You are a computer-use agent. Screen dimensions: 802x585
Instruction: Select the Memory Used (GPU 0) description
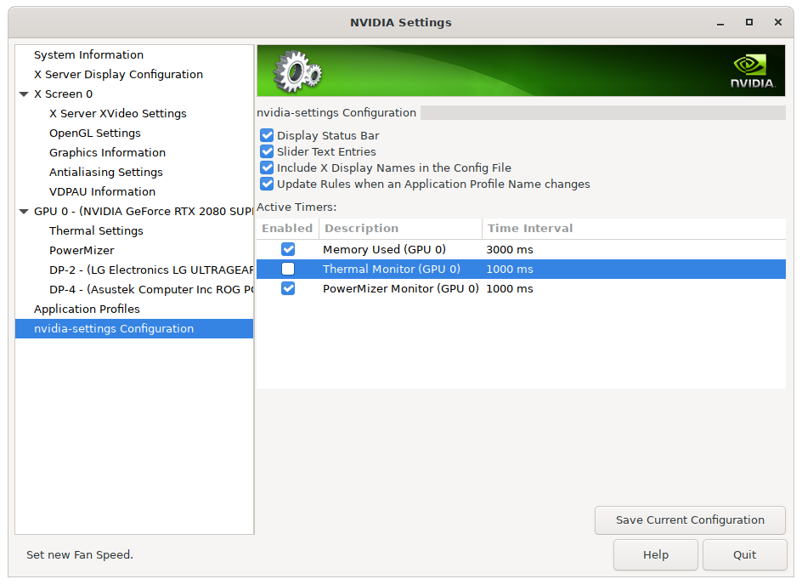(384, 249)
